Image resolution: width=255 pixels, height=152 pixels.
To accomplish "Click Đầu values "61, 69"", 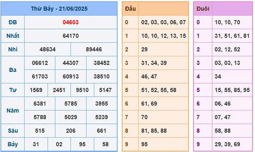I will pyautogui.click(x=149, y=104).
